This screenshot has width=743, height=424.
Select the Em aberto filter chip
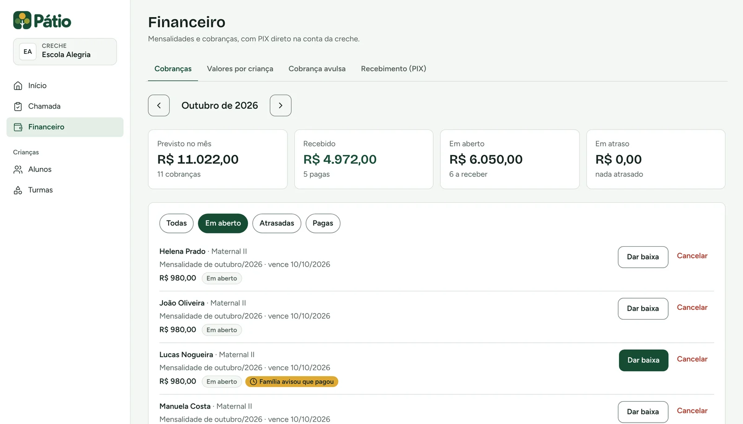pyautogui.click(x=223, y=223)
